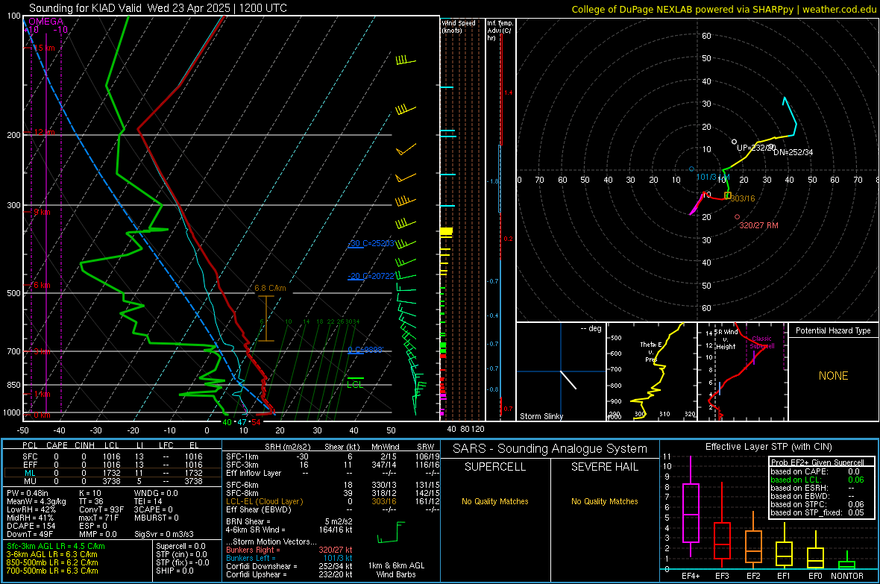
Task: Click the cyan Bunkers Left = 101/3 kt line
Action: pyautogui.click(x=289, y=558)
